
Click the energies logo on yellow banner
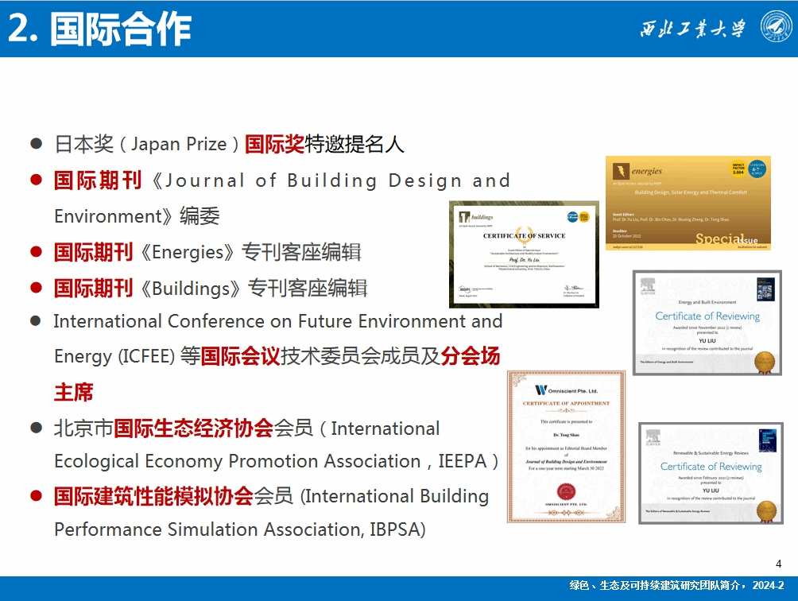click(640, 171)
